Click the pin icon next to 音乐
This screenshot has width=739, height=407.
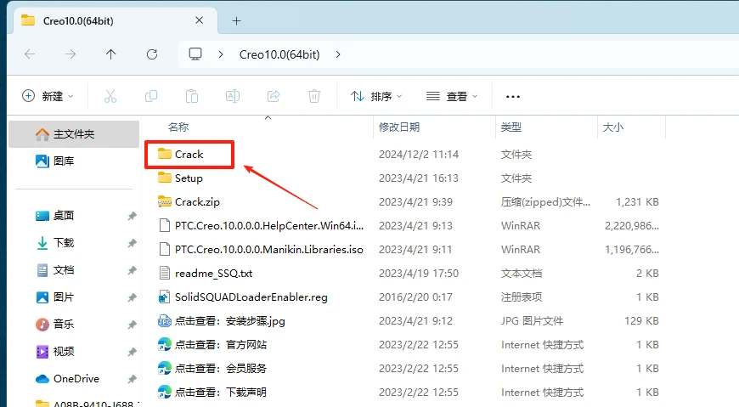click(x=132, y=325)
